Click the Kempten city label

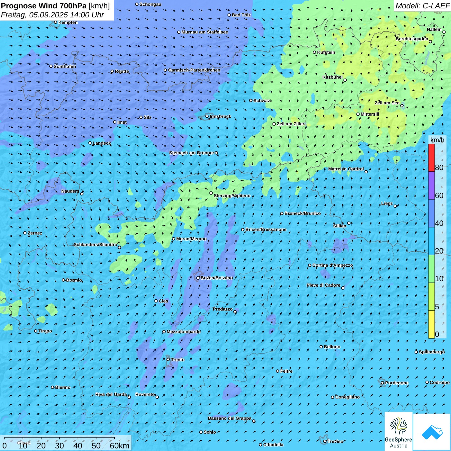tap(68, 22)
